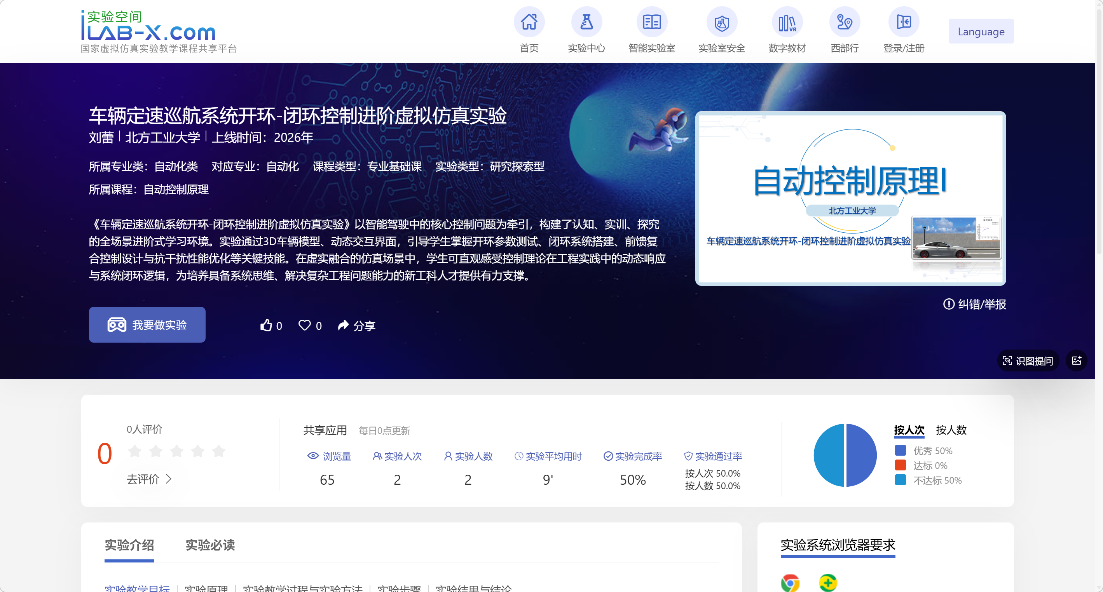Screen dimensions: 1103x592
Task: Click the thumbs-up like icon
Action: [x=266, y=325]
